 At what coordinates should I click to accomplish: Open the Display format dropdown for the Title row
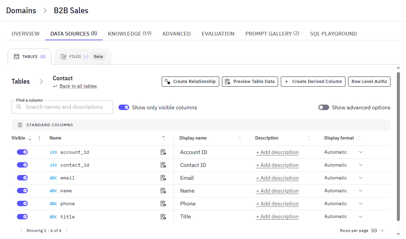(361, 216)
